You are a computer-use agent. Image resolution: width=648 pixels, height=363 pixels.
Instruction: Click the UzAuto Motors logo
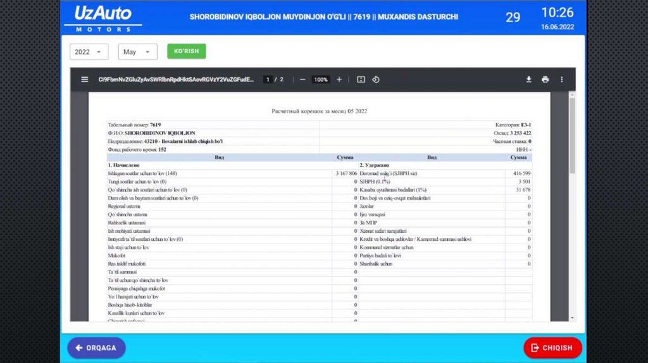(x=103, y=18)
